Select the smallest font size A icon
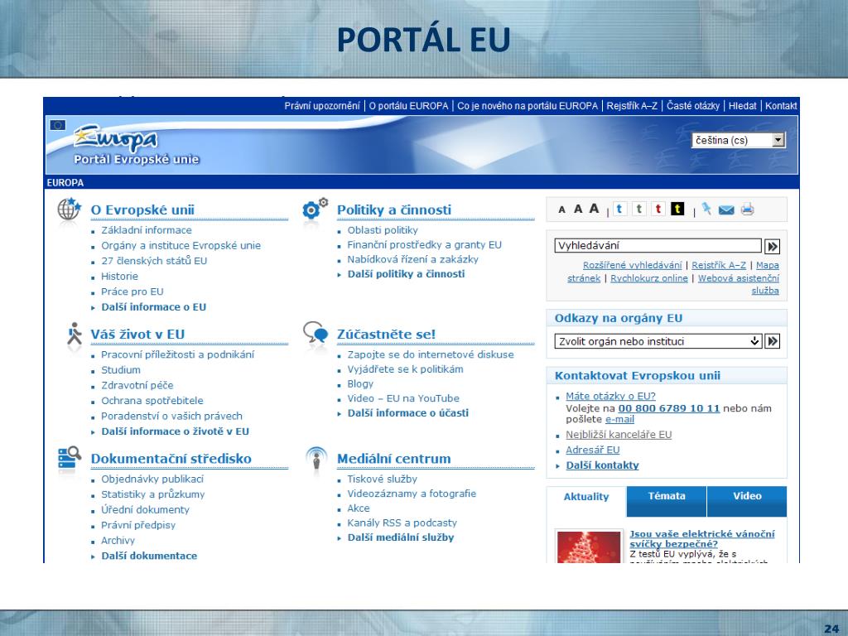 coord(562,210)
